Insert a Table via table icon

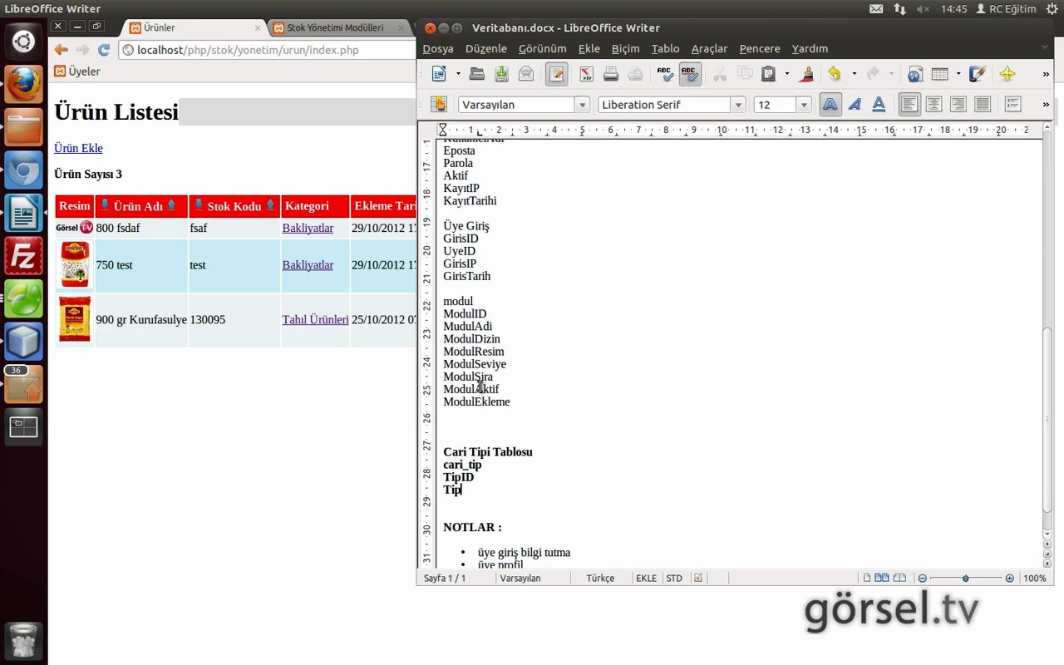[x=940, y=74]
